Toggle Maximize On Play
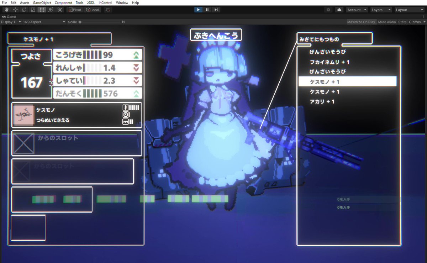The height and width of the screenshot is (263, 427). pos(361,22)
